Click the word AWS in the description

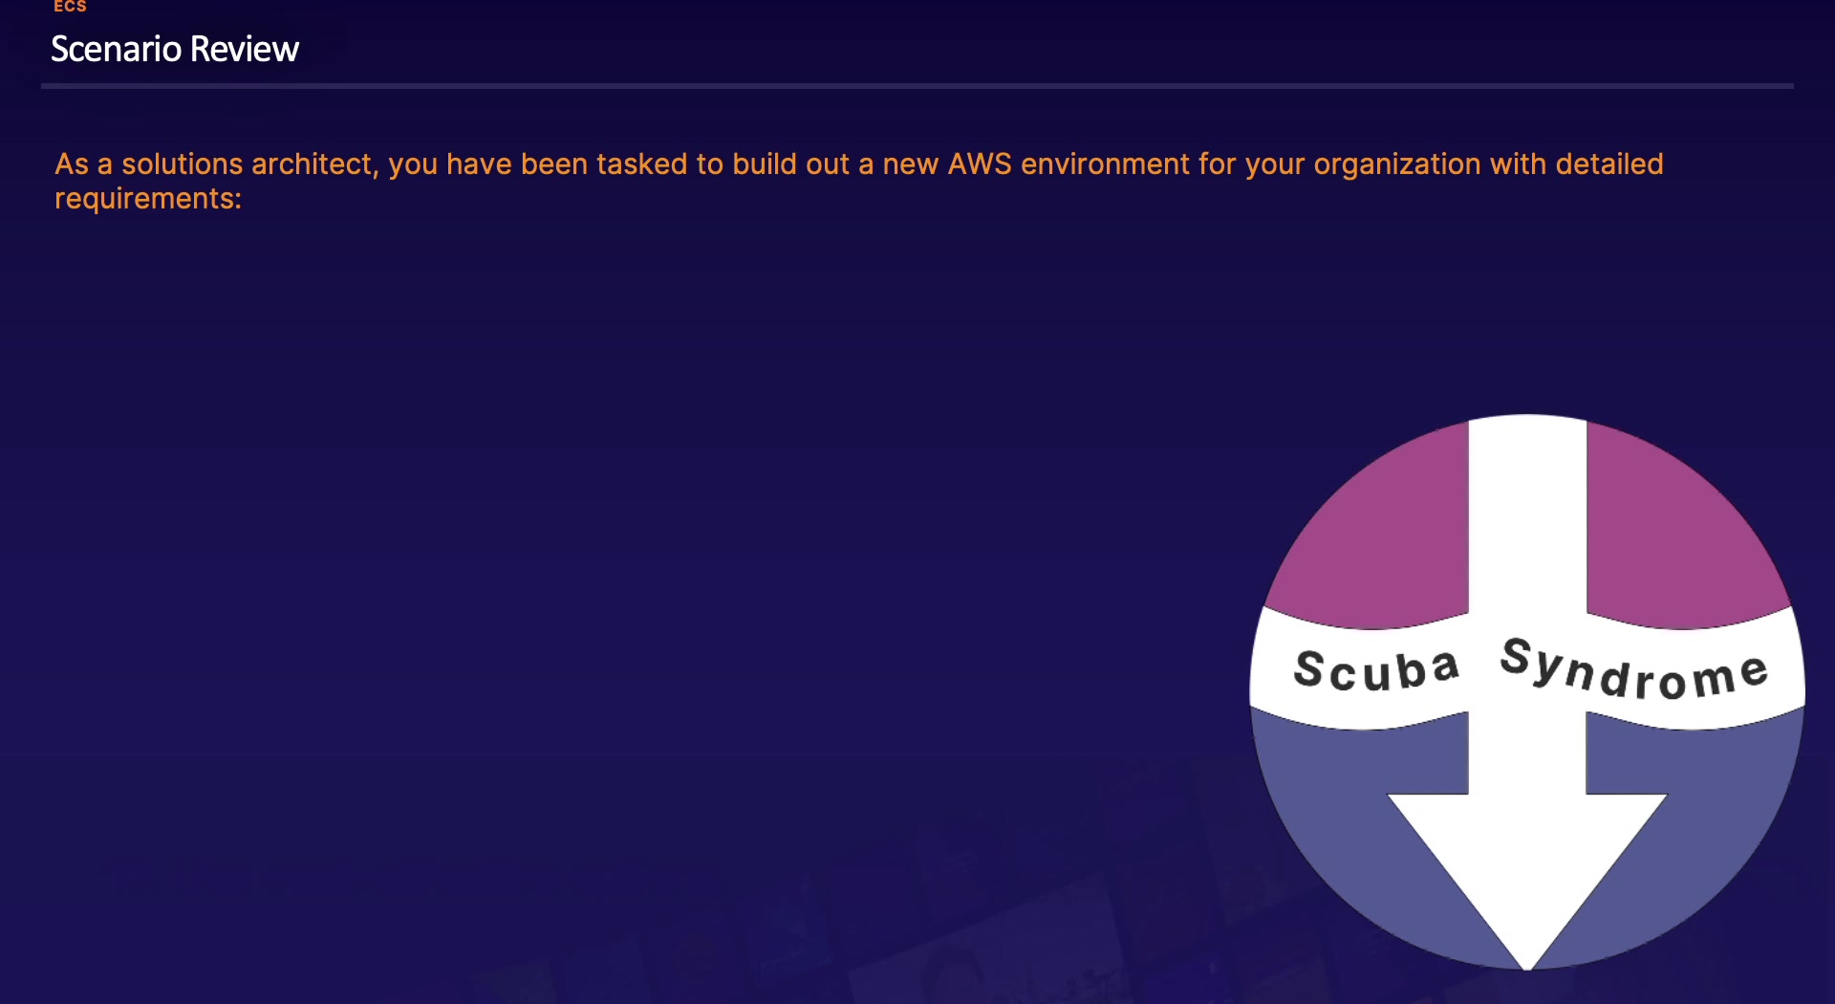click(x=979, y=164)
